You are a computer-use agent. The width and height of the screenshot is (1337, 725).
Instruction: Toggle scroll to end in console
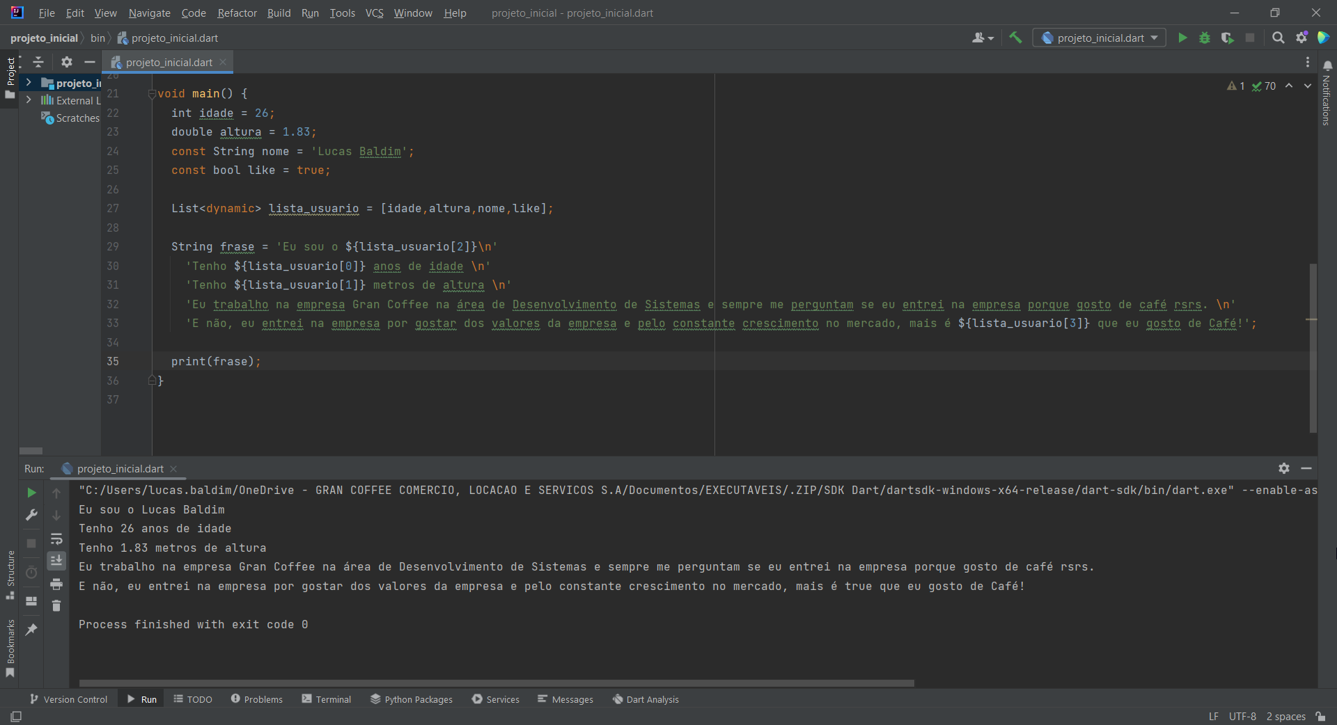(56, 561)
